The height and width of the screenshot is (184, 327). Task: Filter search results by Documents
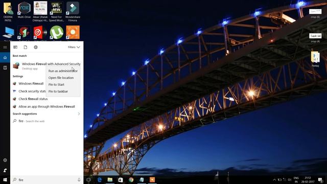pos(26,47)
